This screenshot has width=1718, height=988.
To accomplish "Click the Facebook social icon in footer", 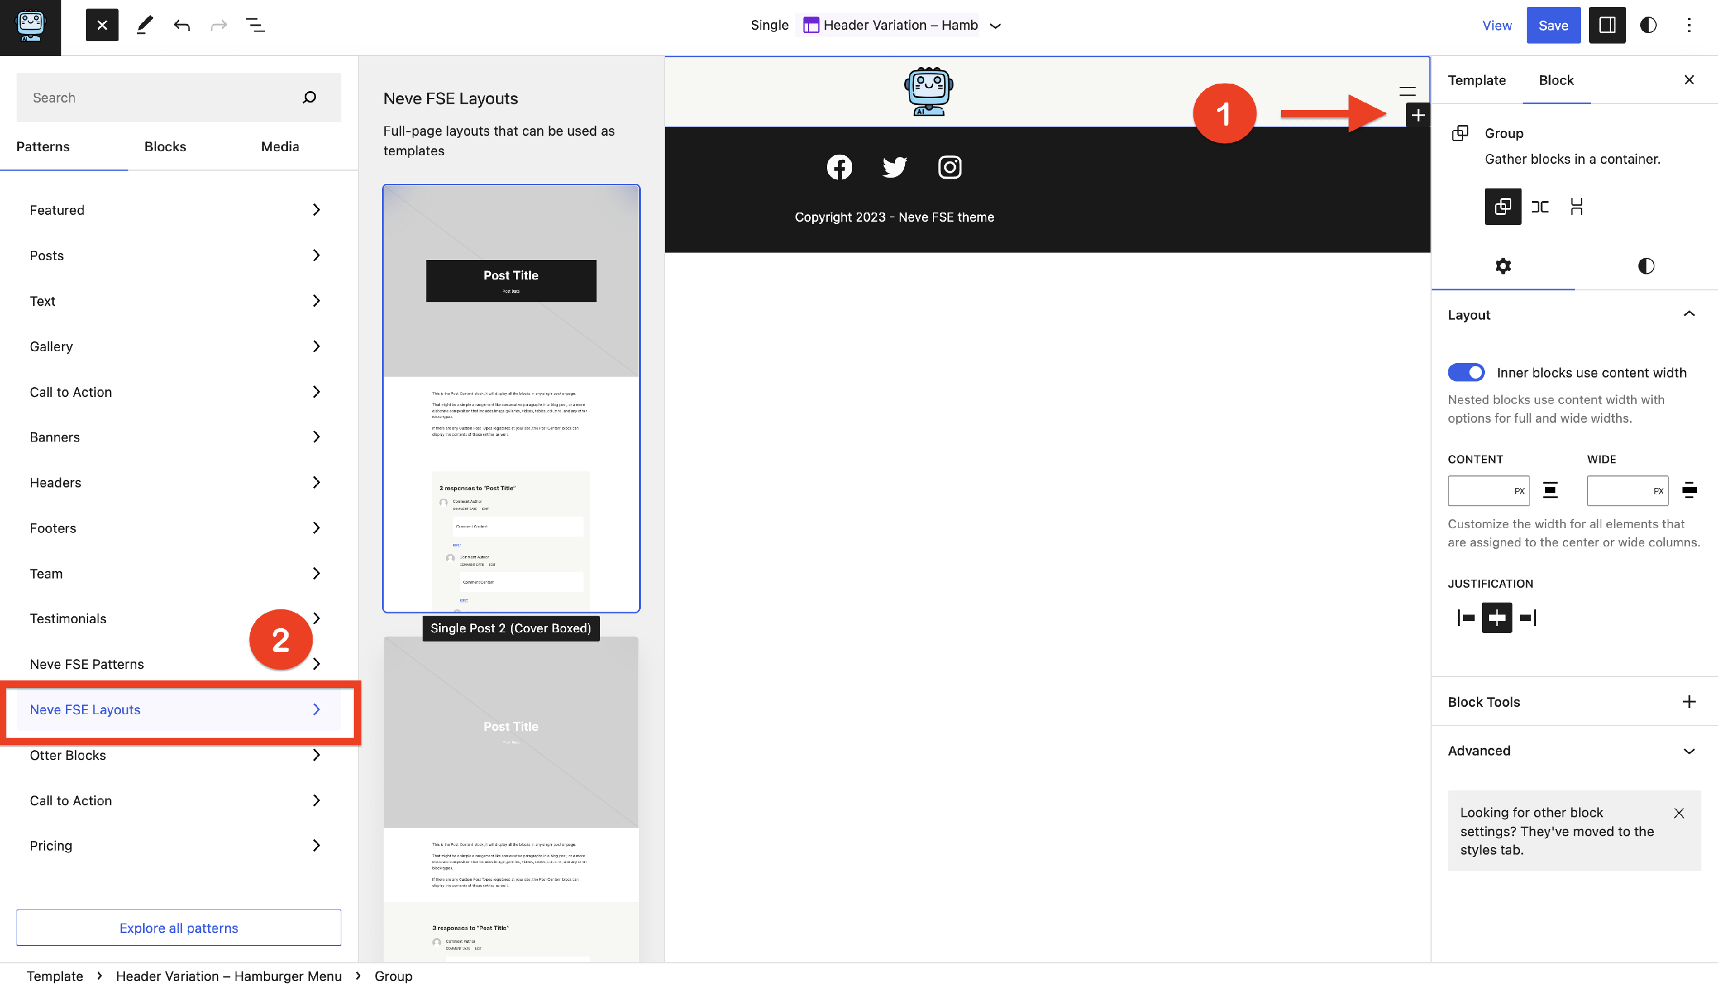I will (x=839, y=167).
